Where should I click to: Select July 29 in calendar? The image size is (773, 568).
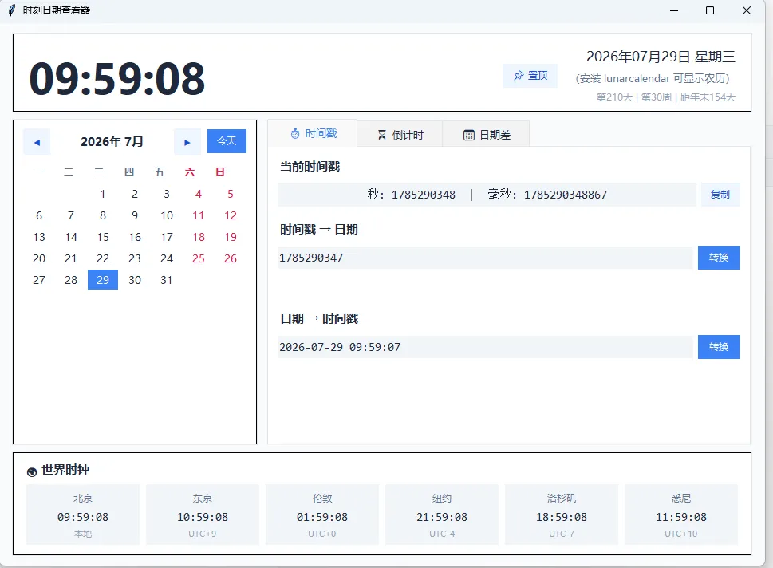(x=103, y=279)
